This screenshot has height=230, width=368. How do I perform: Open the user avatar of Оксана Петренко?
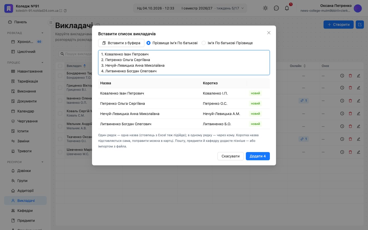point(358,8)
